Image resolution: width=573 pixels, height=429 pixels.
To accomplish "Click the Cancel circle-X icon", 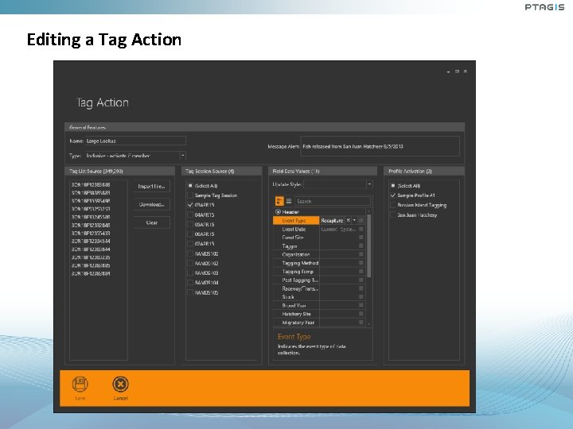I will pos(121,385).
